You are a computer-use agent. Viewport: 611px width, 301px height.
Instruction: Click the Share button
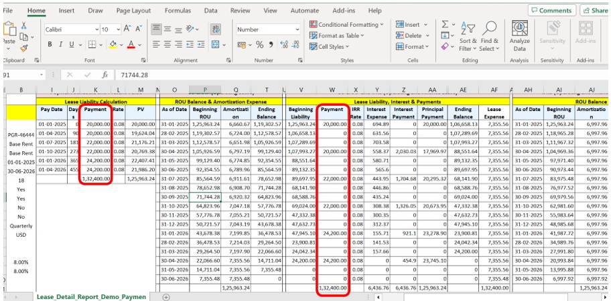[595, 11]
